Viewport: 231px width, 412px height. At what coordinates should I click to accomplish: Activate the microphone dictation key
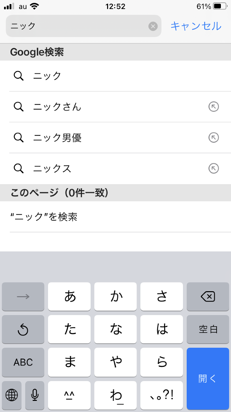[35, 395]
